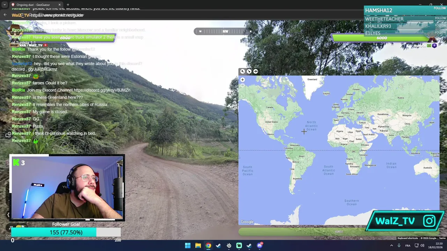Switch to Google Chrome in the taskbar

(x=208, y=245)
